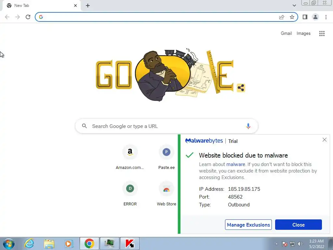
Task: Click the voice search microphone
Action: tap(248, 126)
